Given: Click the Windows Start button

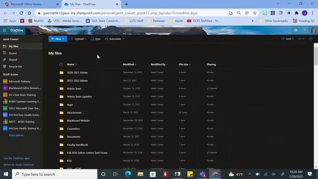Looking at the screenshot, I should click(6, 174).
